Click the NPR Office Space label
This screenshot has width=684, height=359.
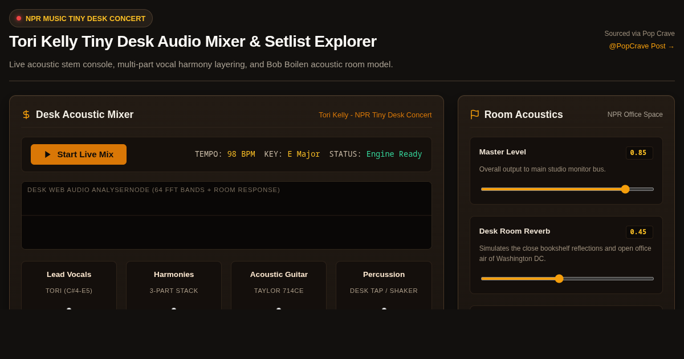click(x=635, y=115)
